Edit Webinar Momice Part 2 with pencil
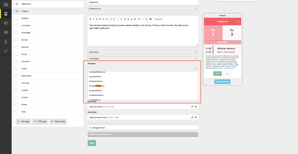 [x=192, y=118]
